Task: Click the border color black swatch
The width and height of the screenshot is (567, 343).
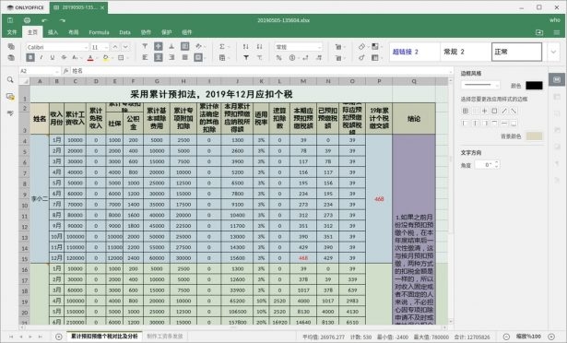Action: (x=534, y=86)
